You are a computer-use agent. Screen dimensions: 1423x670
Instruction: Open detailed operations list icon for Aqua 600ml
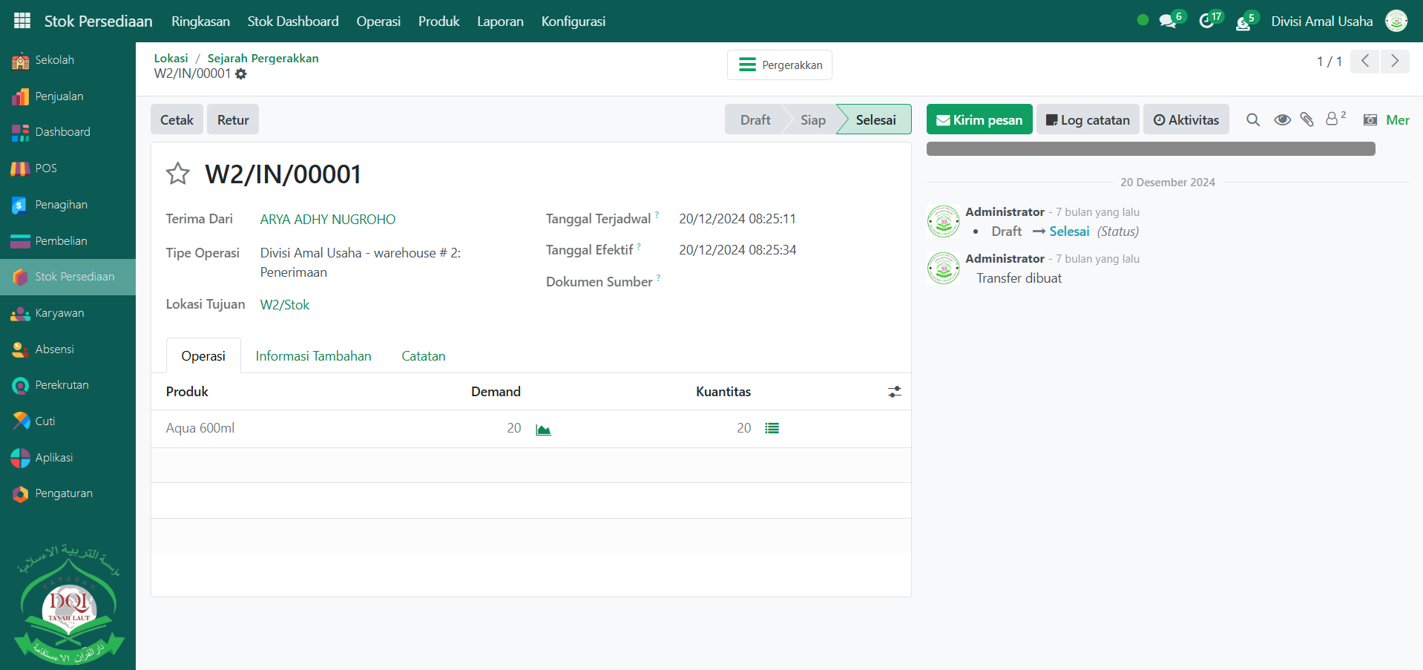click(x=772, y=428)
